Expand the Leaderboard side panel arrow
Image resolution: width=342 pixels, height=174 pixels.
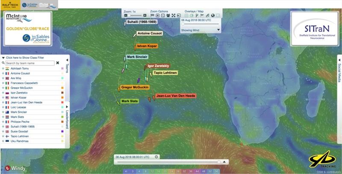coord(67,107)
